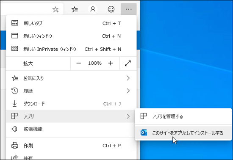
Task: Click the new tab icon
Action: [x=15, y=23]
